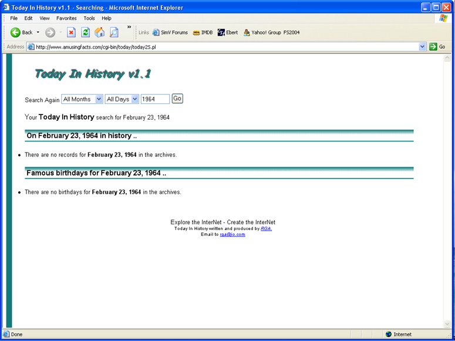Open SimV Forums favorite link
Viewport: 455px width, 341px height.
(170, 32)
